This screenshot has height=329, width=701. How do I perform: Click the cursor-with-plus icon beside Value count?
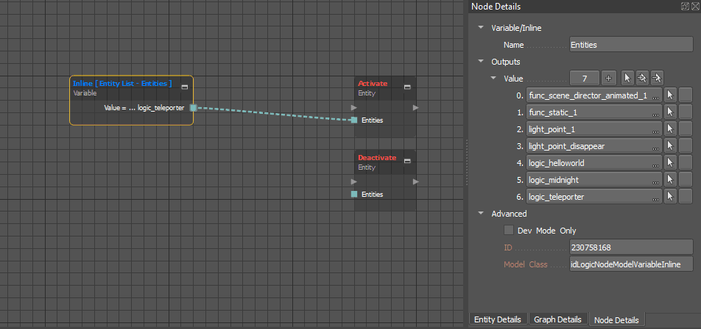click(x=642, y=78)
